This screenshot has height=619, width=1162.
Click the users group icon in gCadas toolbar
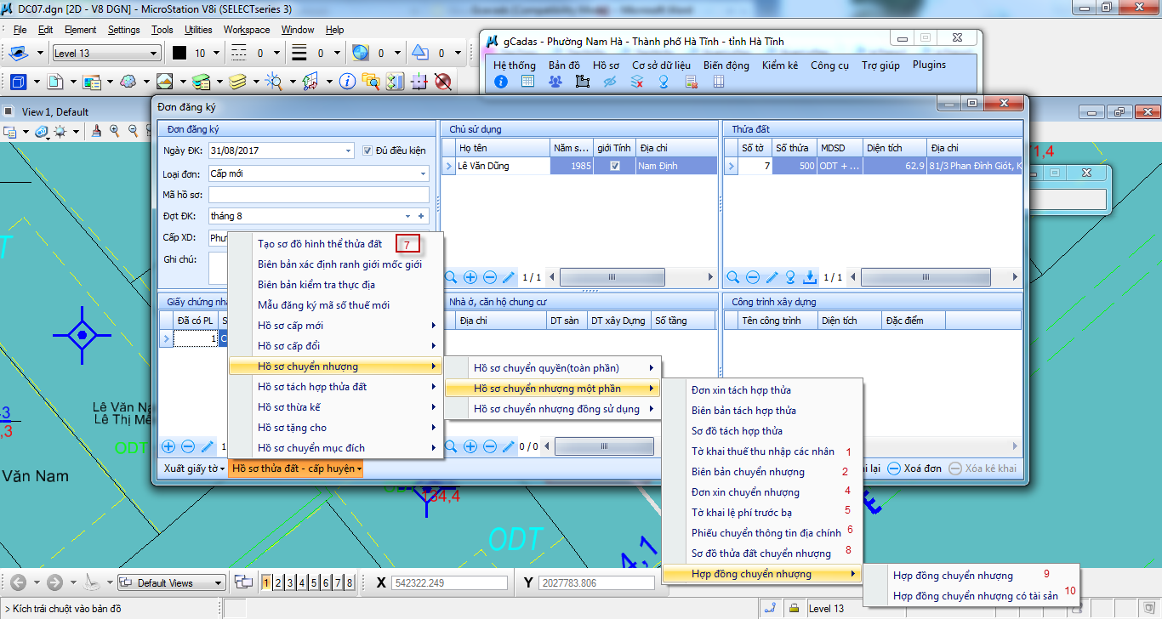coord(555,82)
